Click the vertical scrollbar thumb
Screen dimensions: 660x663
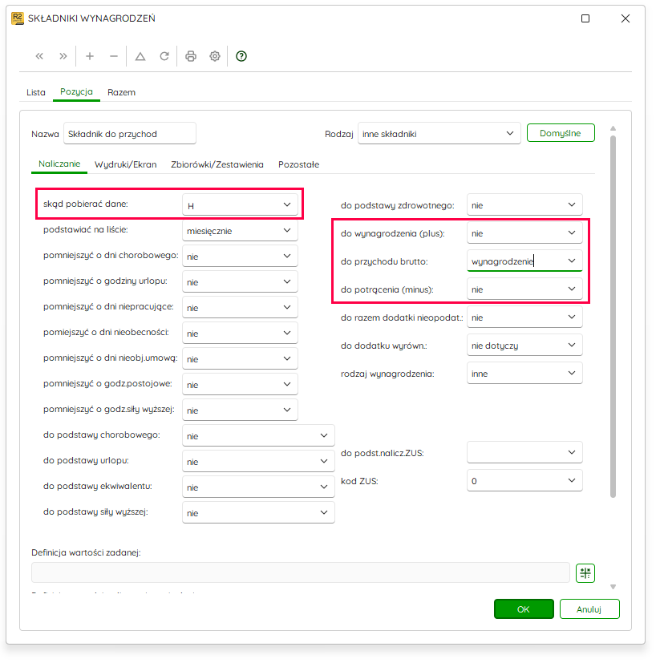pyautogui.click(x=613, y=317)
